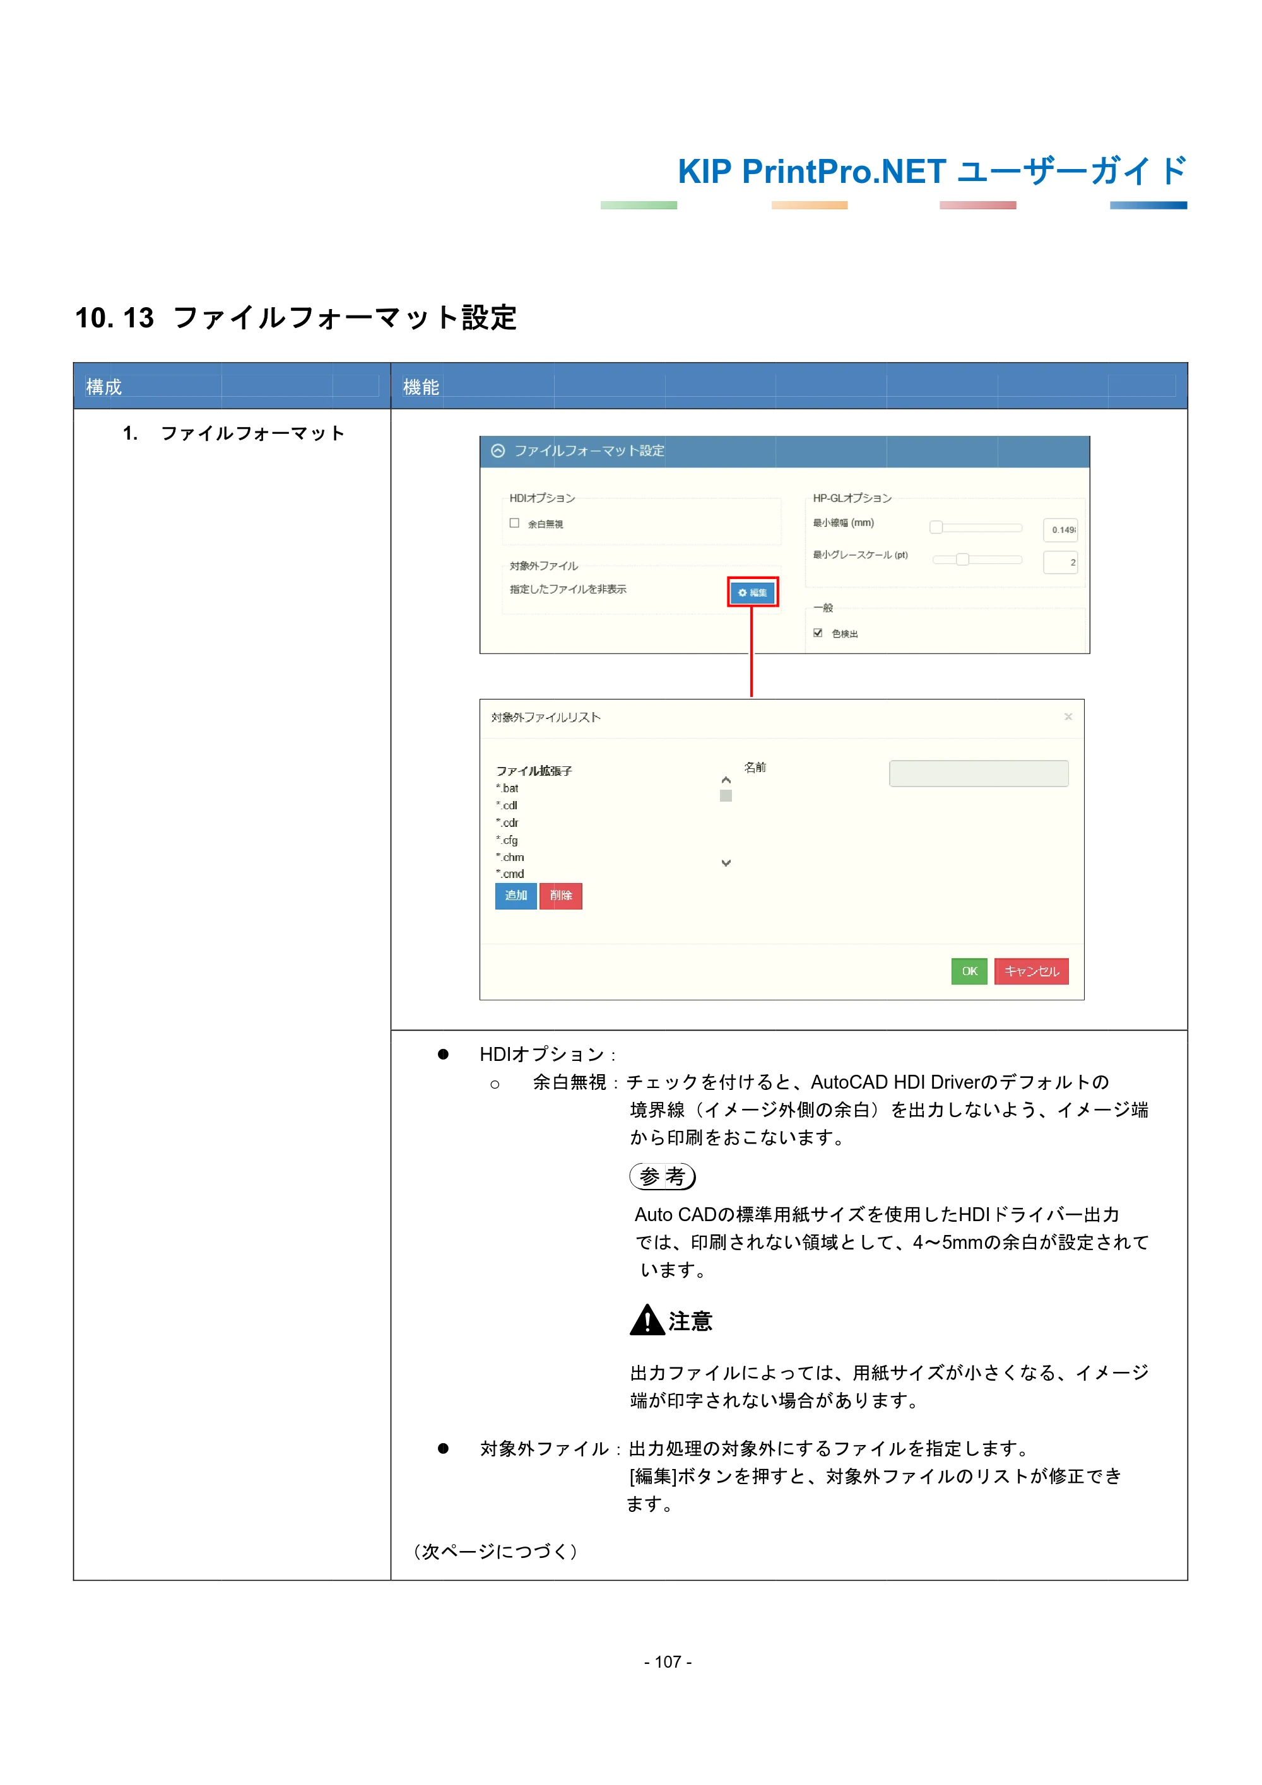Click the red 削除 button
Screen dimensions: 1262x1785
point(560,896)
